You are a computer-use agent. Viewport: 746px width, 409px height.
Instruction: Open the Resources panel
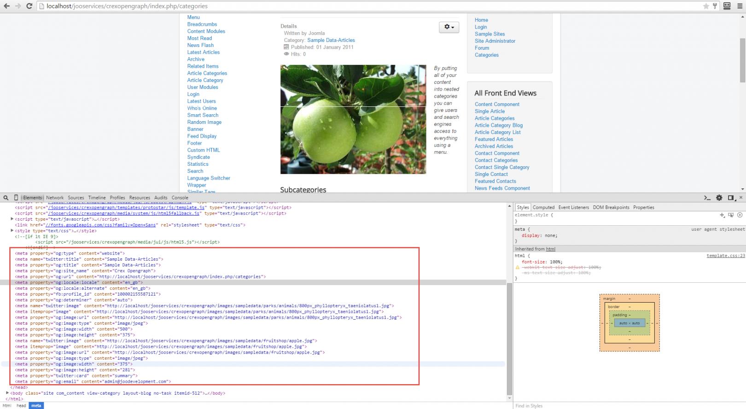(140, 198)
